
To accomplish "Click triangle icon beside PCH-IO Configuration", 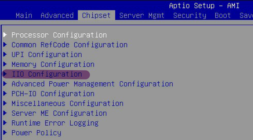I will click(5, 93).
